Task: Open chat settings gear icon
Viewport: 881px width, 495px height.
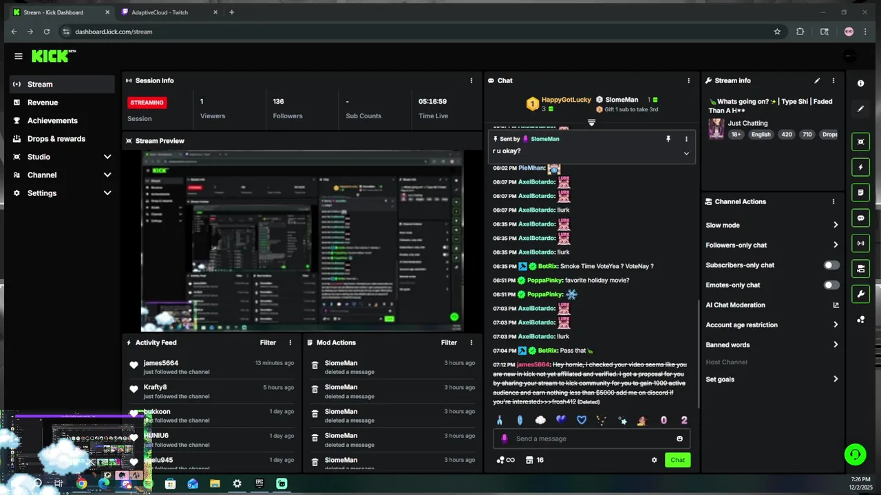Action: point(654,460)
